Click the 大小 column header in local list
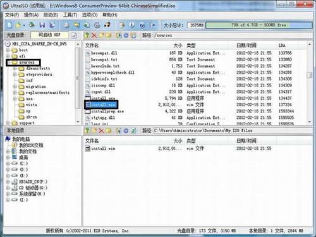This screenshot has height=237, width=316. pos(178,141)
